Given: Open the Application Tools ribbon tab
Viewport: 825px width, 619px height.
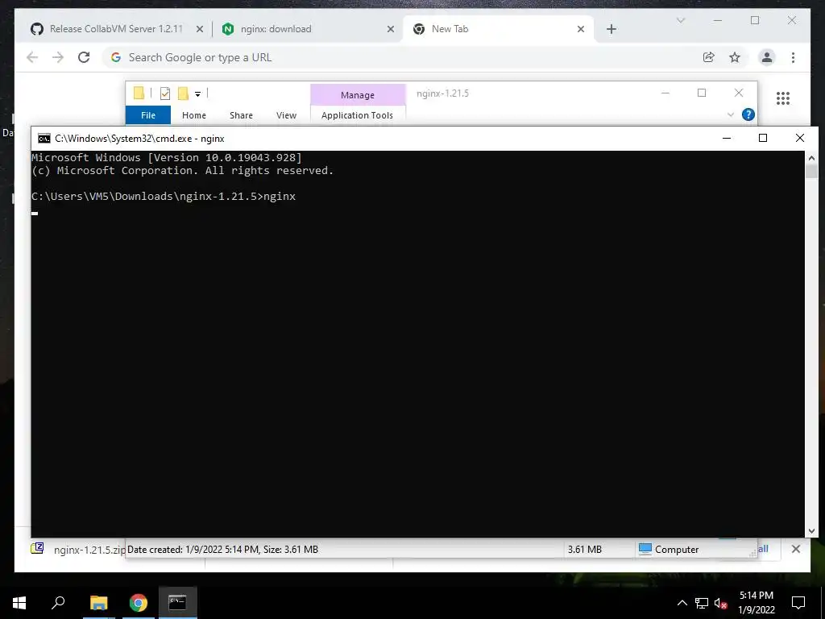Looking at the screenshot, I should click(x=357, y=114).
